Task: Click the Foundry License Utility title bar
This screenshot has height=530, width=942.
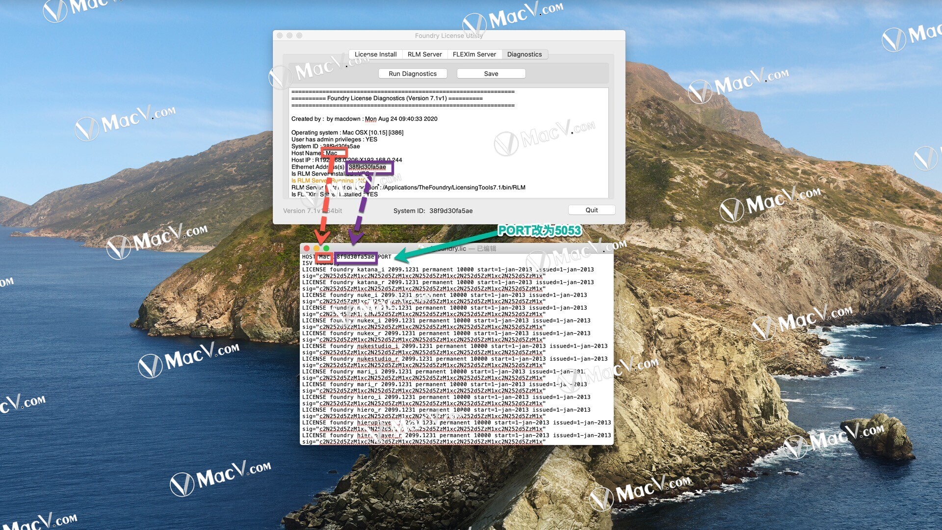Action: pos(449,35)
